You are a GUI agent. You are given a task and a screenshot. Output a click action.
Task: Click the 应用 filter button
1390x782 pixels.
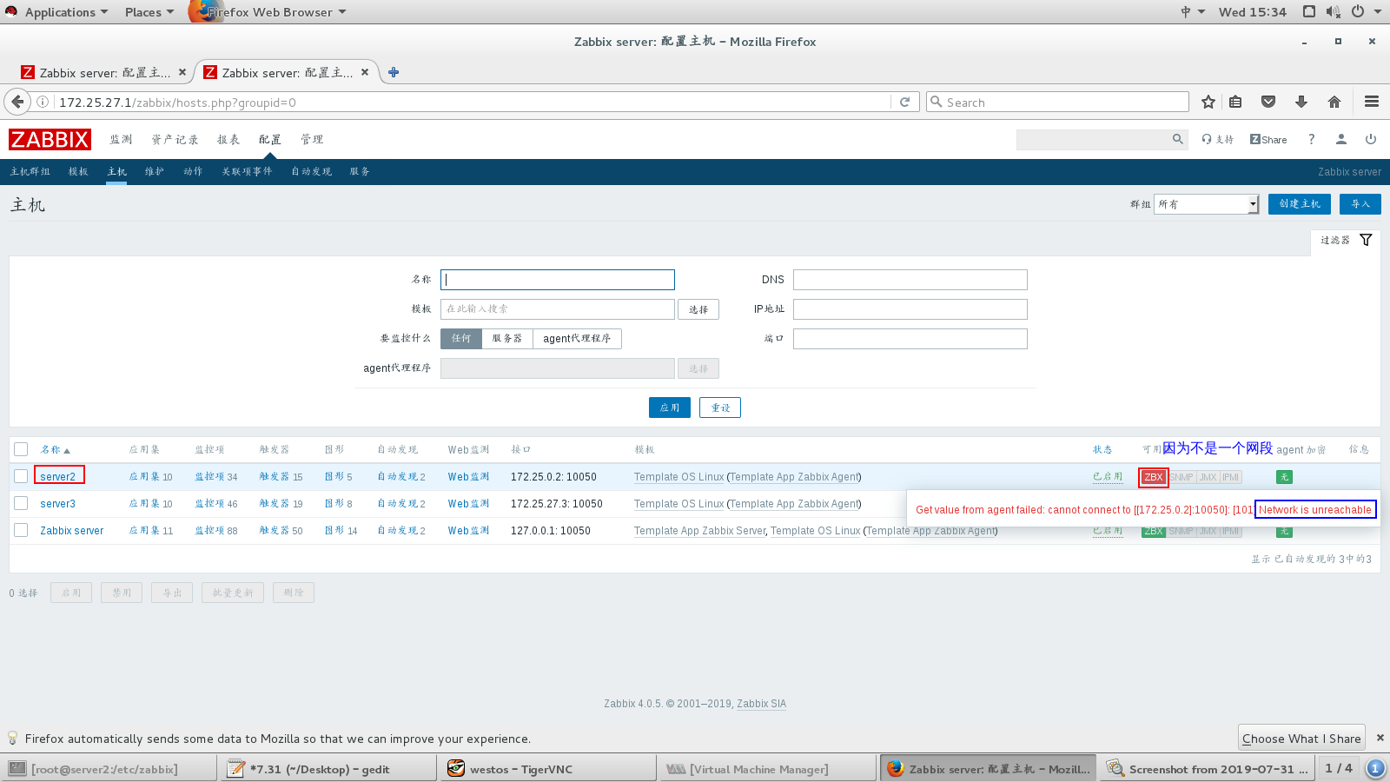(x=670, y=408)
